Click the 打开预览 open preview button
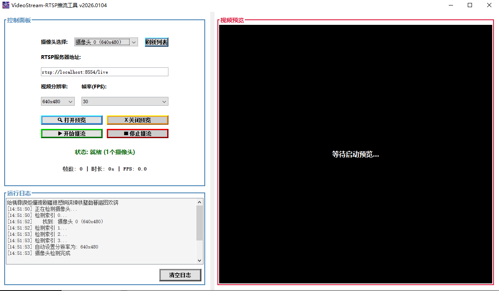This screenshot has height=291, width=499. pos(72,120)
